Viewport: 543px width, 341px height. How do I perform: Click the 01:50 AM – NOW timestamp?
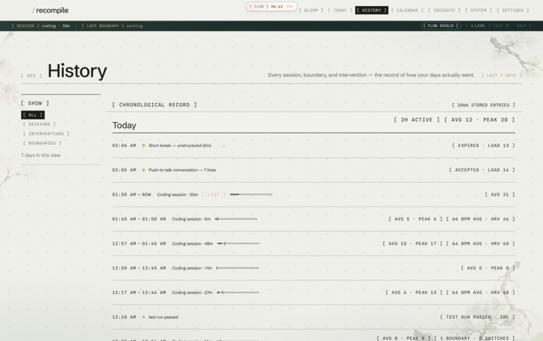tap(131, 194)
